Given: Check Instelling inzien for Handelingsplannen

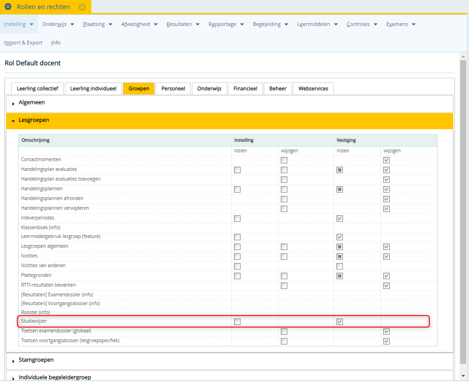Looking at the screenshot, I should coord(237,189).
